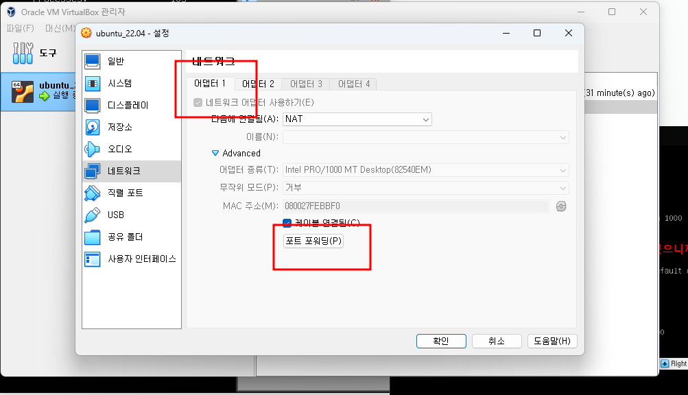Close the VirtualBox Manager window

(643, 12)
